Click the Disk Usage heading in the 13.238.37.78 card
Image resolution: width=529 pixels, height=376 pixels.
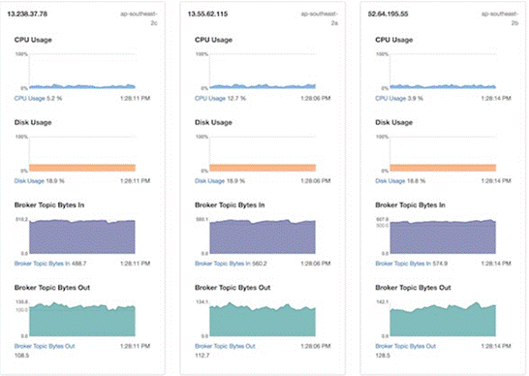pyautogui.click(x=33, y=122)
